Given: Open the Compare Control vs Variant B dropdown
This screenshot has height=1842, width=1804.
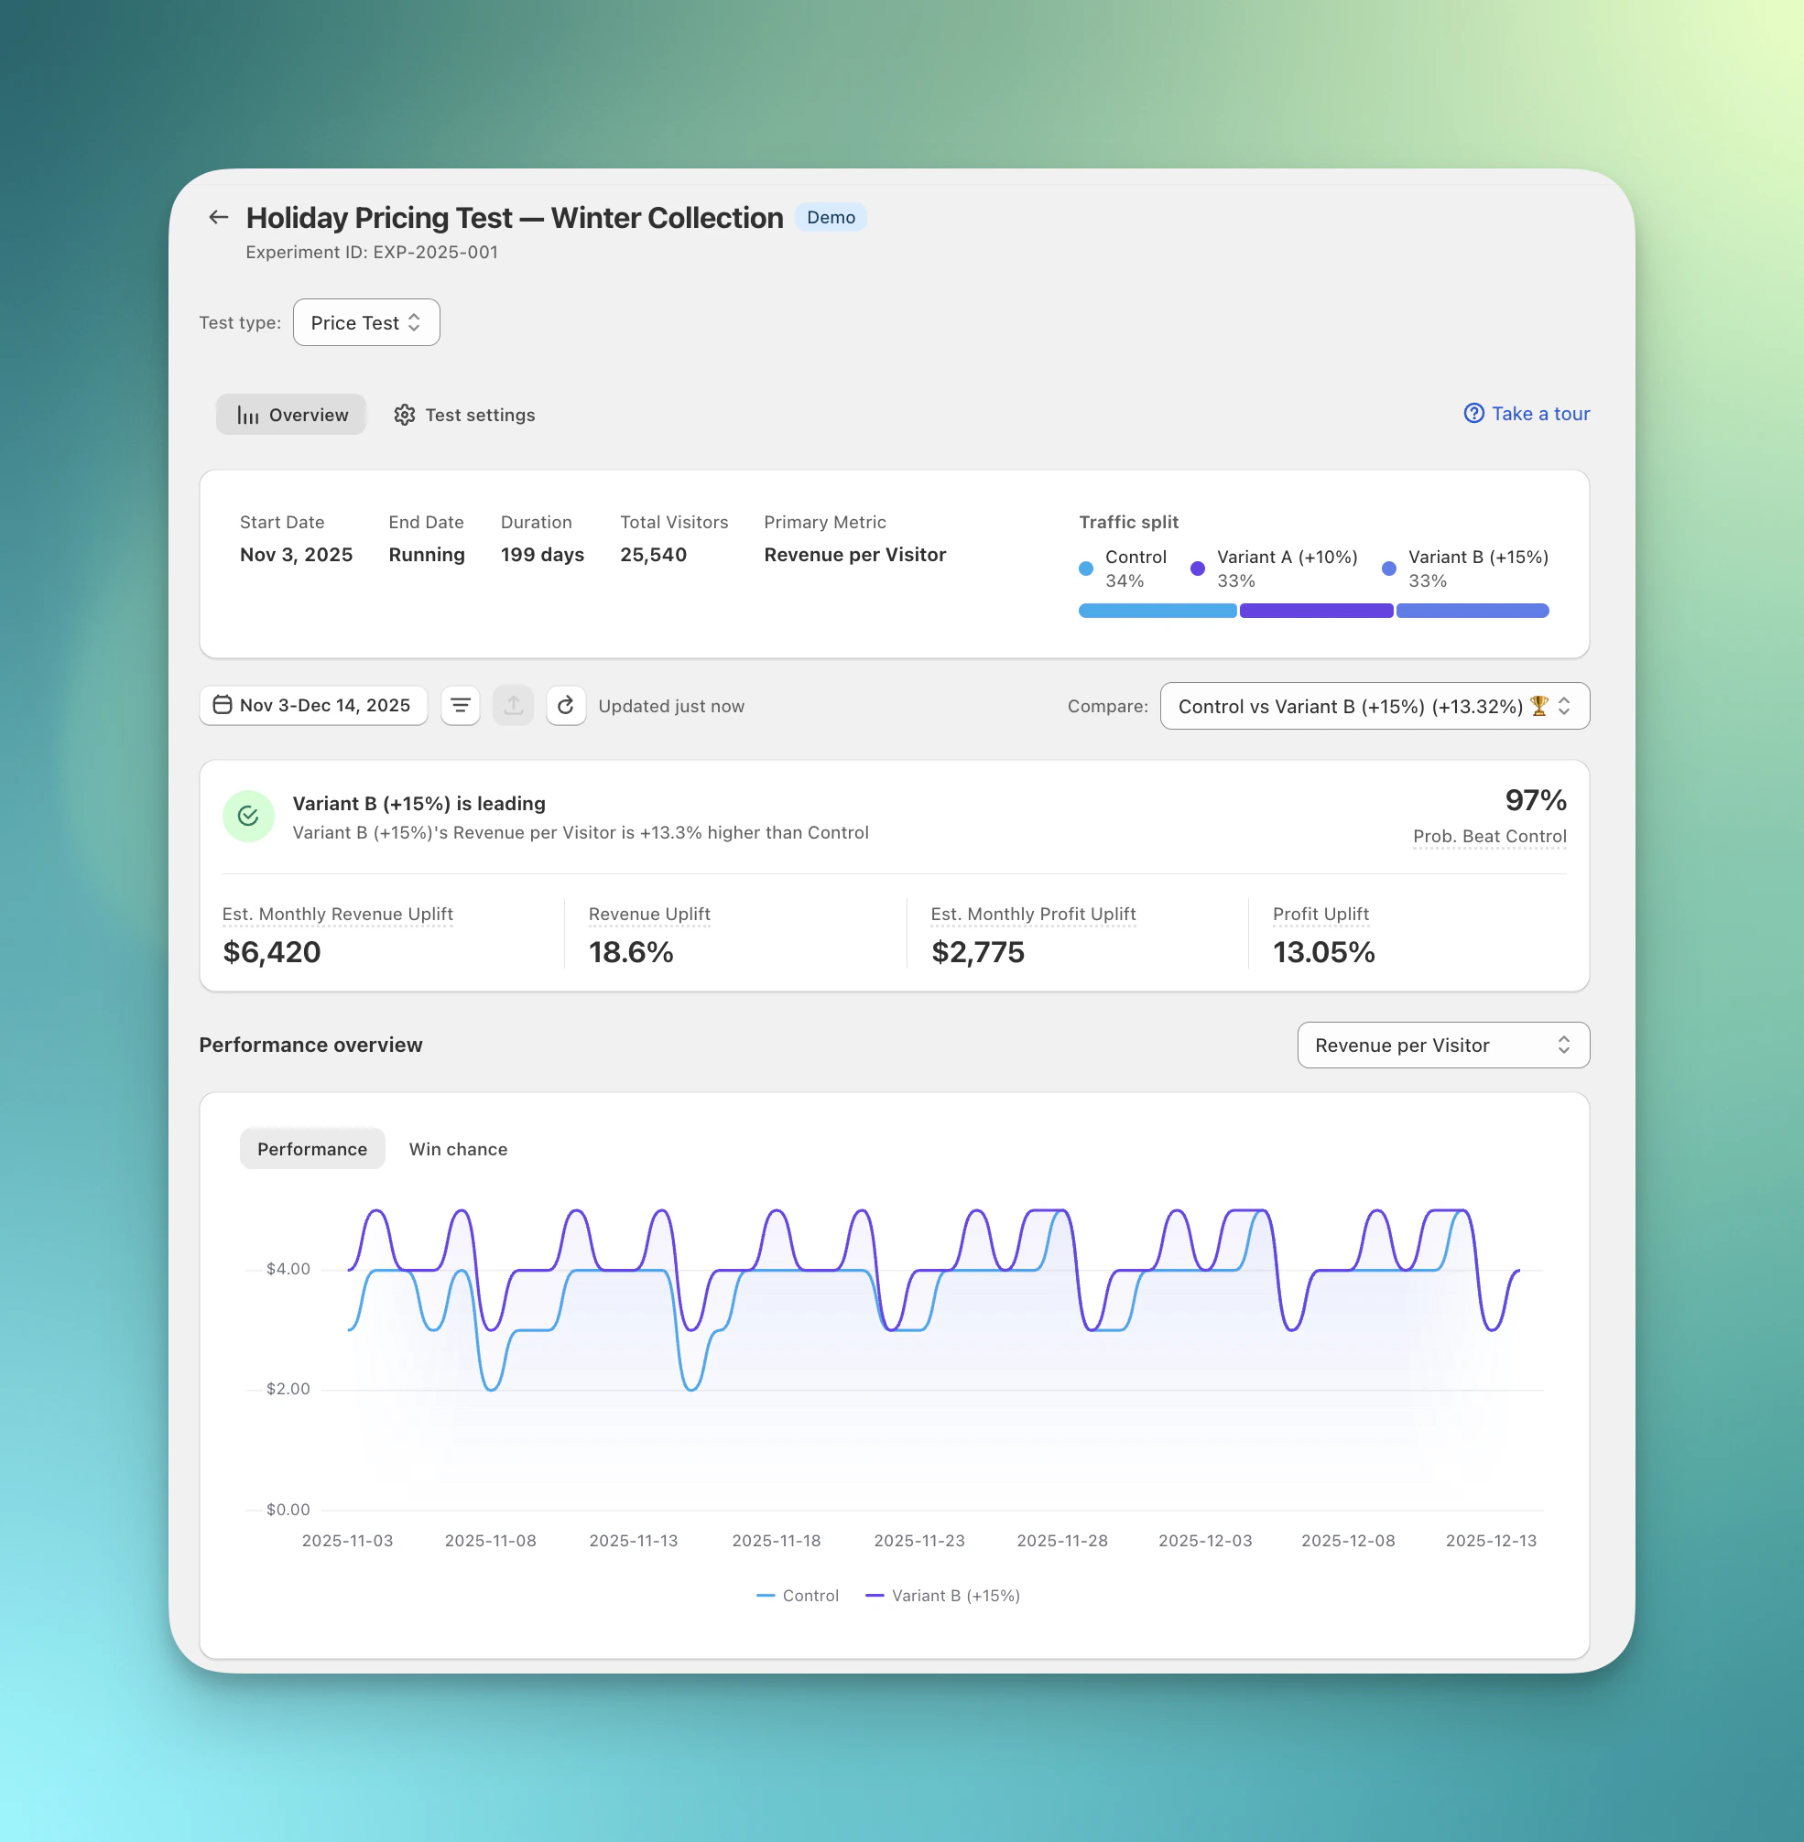Looking at the screenshot, I should [1375, 706].
